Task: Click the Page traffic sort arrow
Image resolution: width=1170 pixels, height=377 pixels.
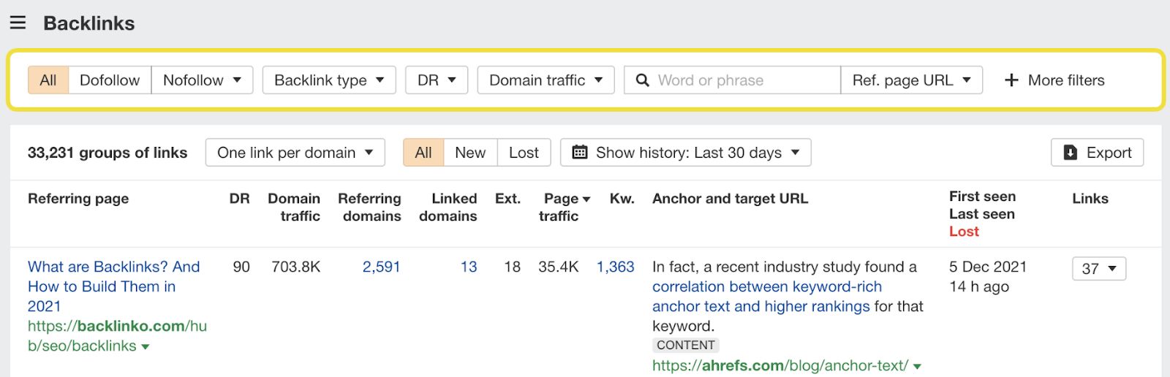Action: 586,199
